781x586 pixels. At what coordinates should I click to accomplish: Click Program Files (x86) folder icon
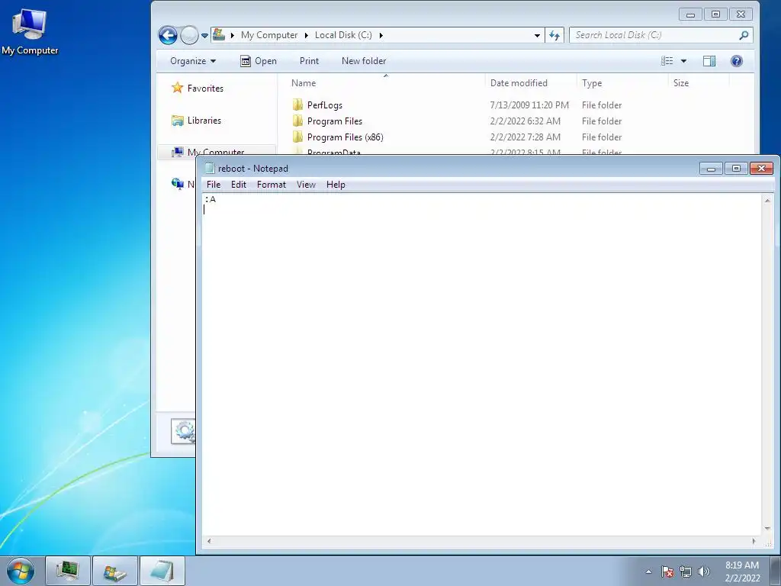(298, 137)
